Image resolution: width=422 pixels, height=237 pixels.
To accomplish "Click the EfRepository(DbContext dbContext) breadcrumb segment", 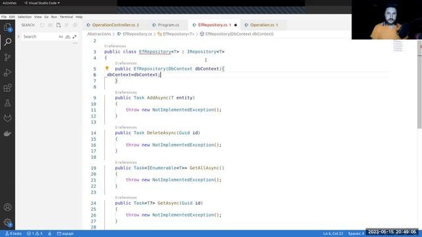I will pos(237,34).
